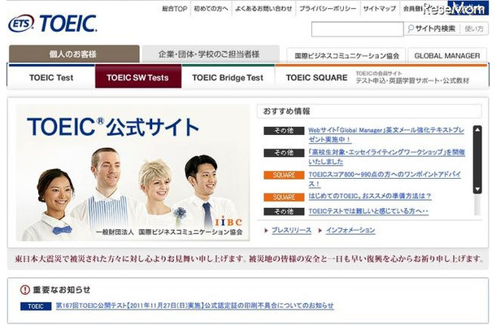Open TOEICテストでは難しいと感じている方へ link
Screen dimensions: 496x325
pos(368,211)
